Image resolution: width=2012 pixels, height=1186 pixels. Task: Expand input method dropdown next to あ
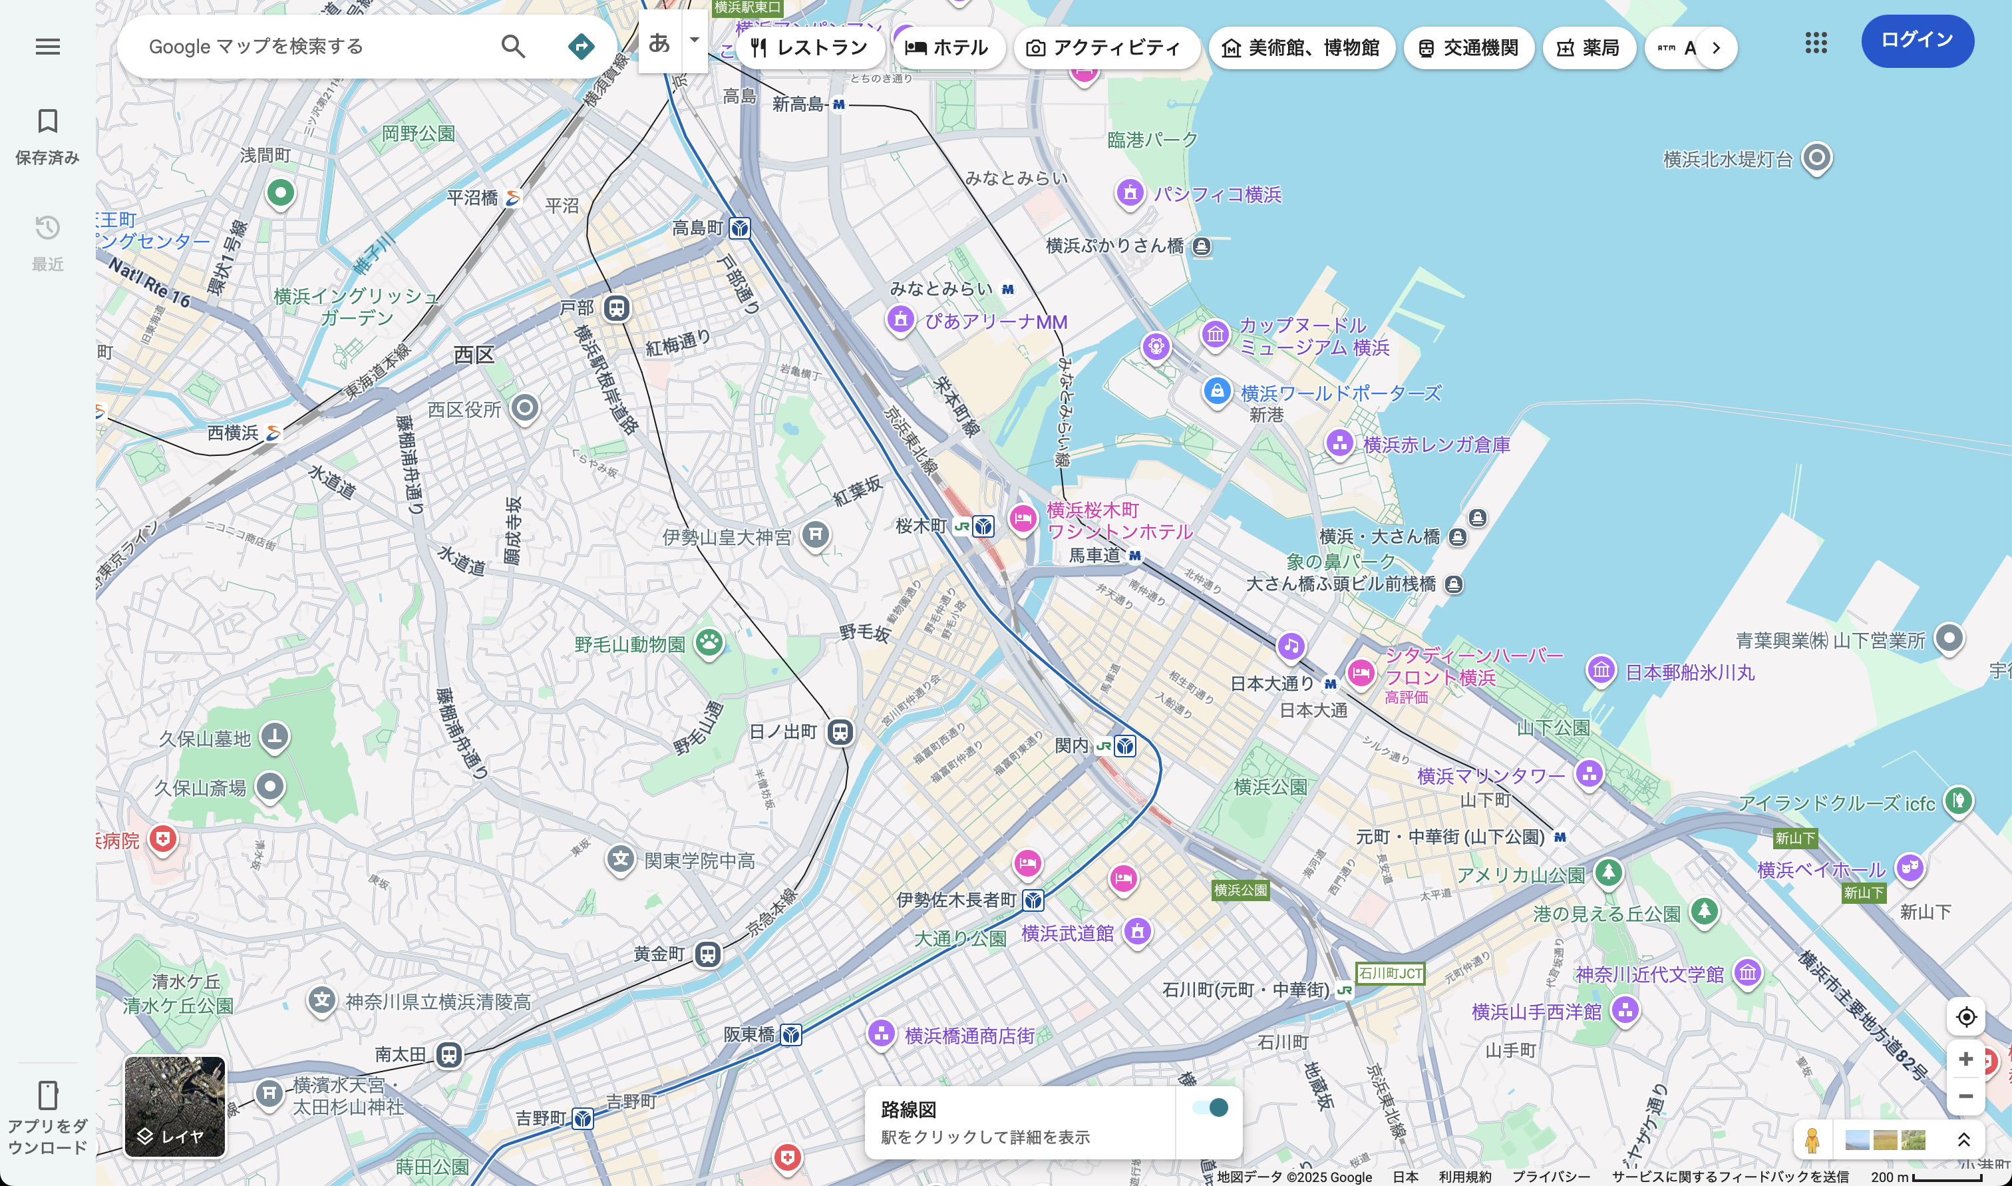tap(694, 40)
